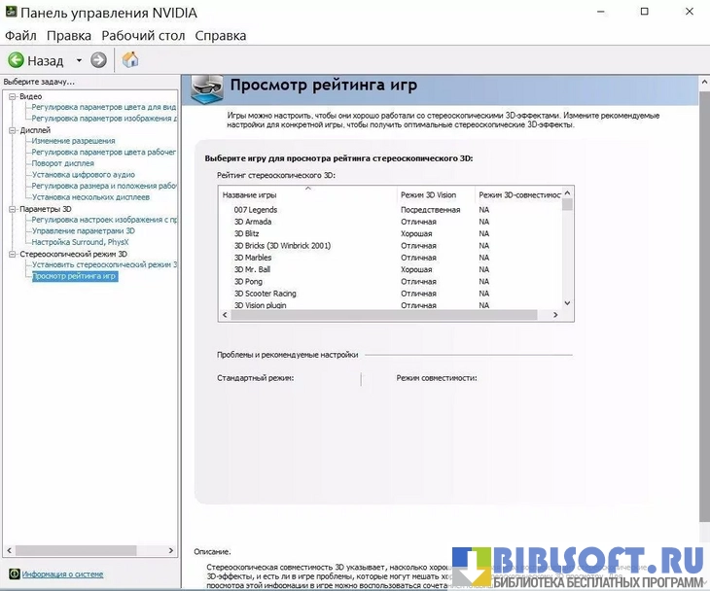Collapse the Параметры 3D tree section
This screenshot has height=591, width=710.
[x=12, y=209]
